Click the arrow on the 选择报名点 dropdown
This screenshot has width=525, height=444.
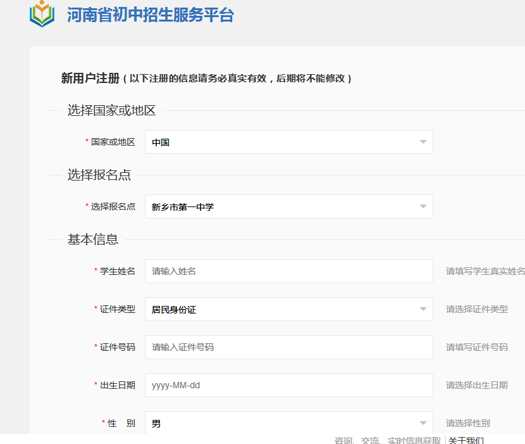(423, 206)
